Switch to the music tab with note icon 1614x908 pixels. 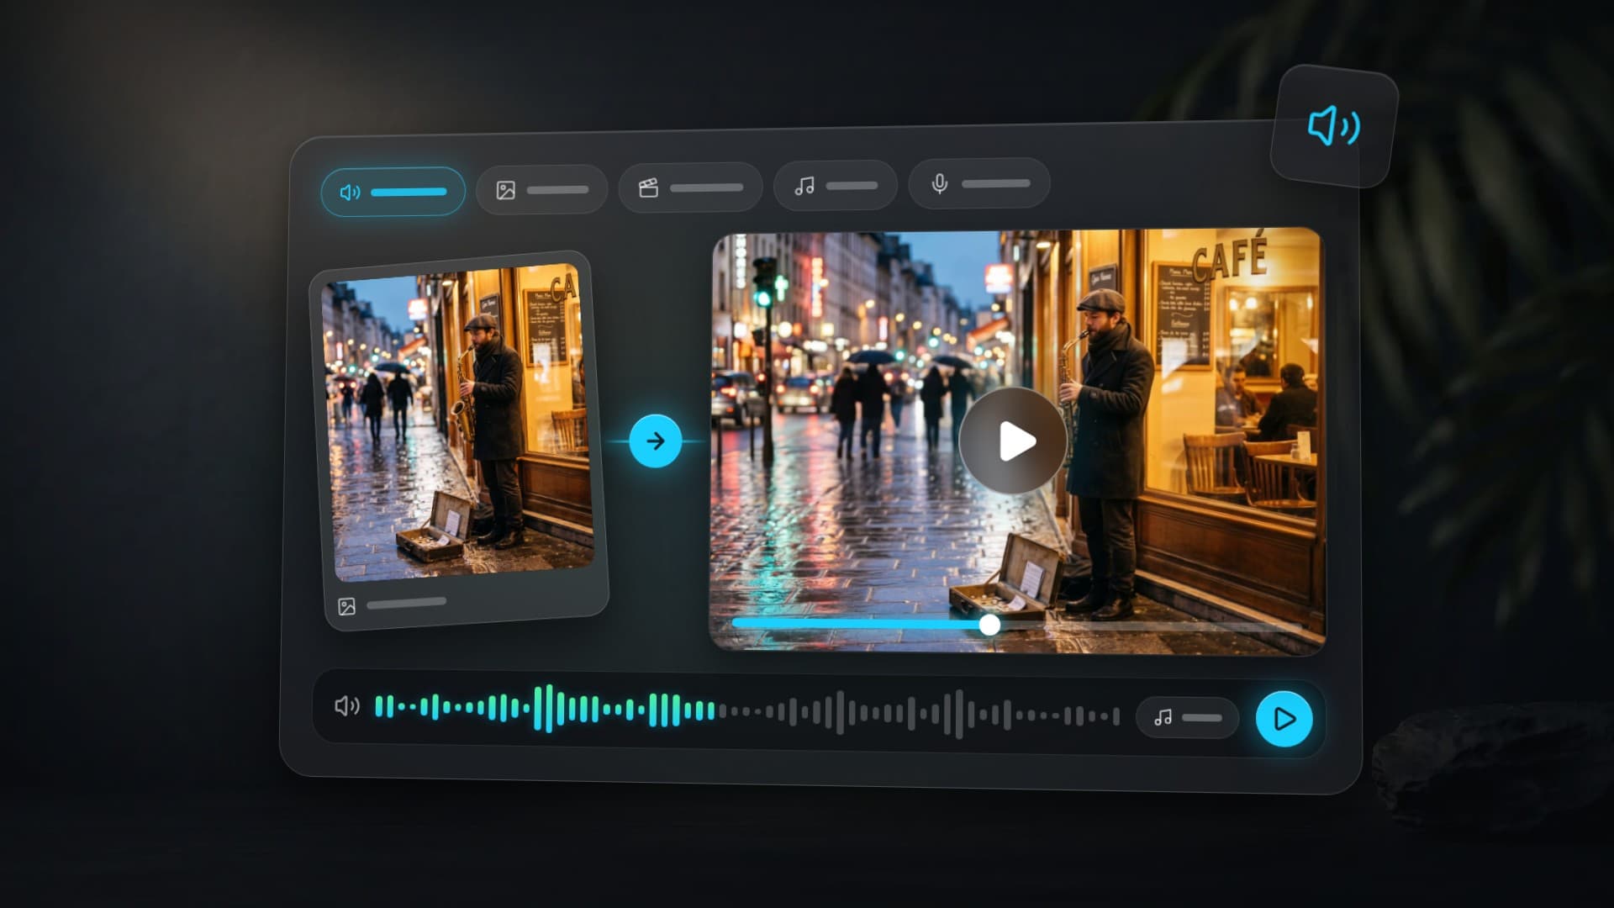[x=835, y=185]
